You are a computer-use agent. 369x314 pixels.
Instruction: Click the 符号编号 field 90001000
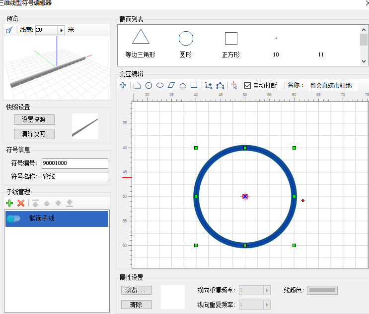coord(75,163)
